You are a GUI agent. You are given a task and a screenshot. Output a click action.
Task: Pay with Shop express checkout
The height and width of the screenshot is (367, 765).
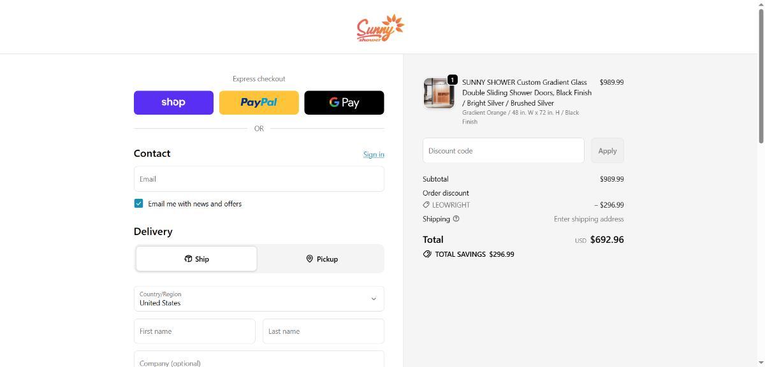click(173, 103)
